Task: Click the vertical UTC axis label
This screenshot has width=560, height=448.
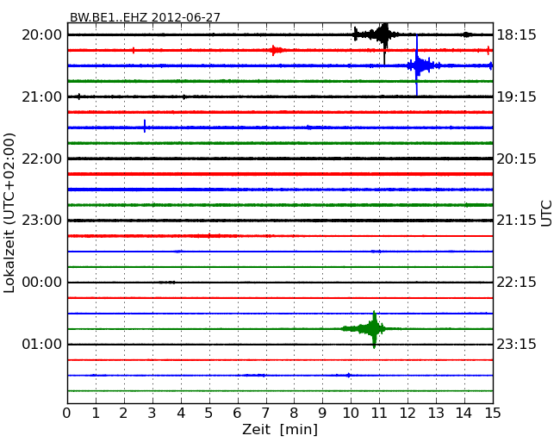Action: point(546,214)
